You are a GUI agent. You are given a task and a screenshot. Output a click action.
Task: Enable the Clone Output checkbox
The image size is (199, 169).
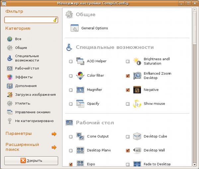[x=71, y=137]
